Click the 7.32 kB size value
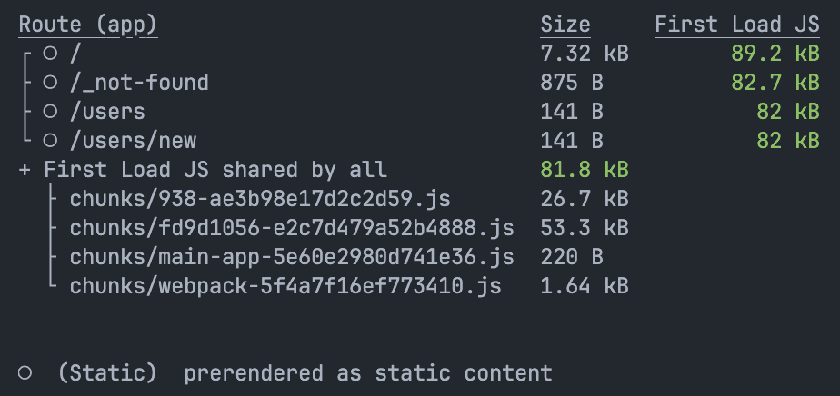This screenshot has width=840, height=396. (584, 54)
